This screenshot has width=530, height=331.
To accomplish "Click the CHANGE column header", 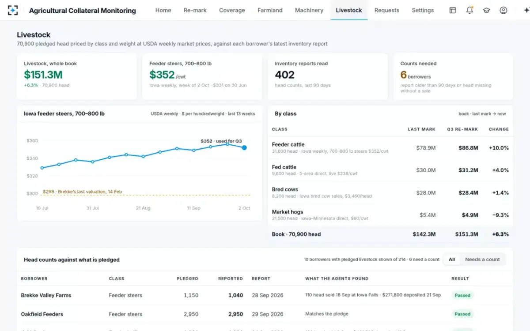I will pyautogui.click(x=499, y=129).
